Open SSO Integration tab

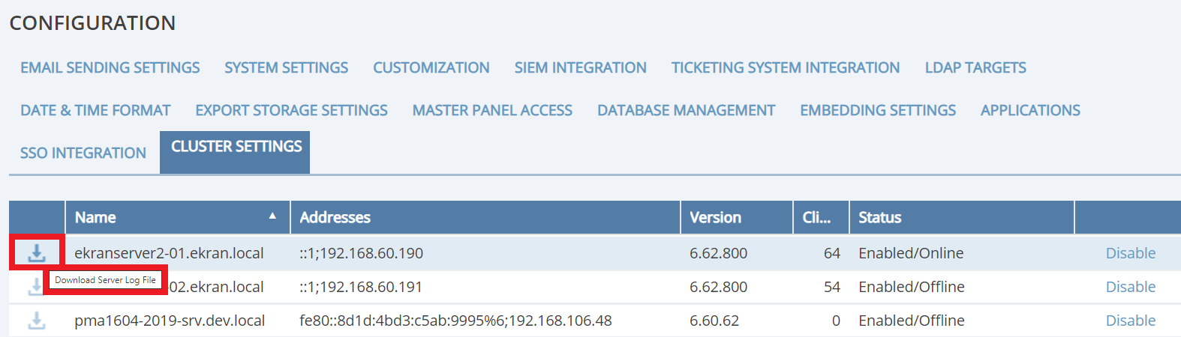83,153
